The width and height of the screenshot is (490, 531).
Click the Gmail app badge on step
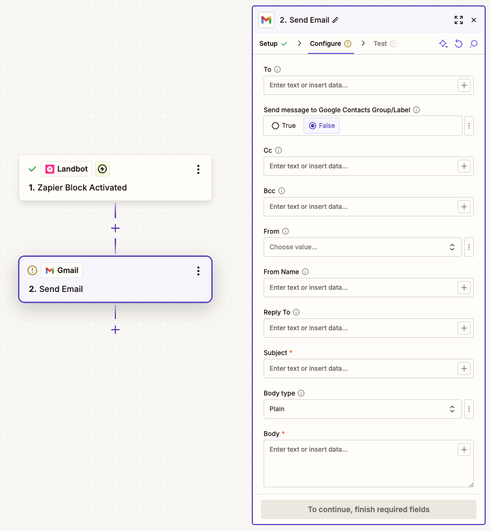click(x=62, y=270)
